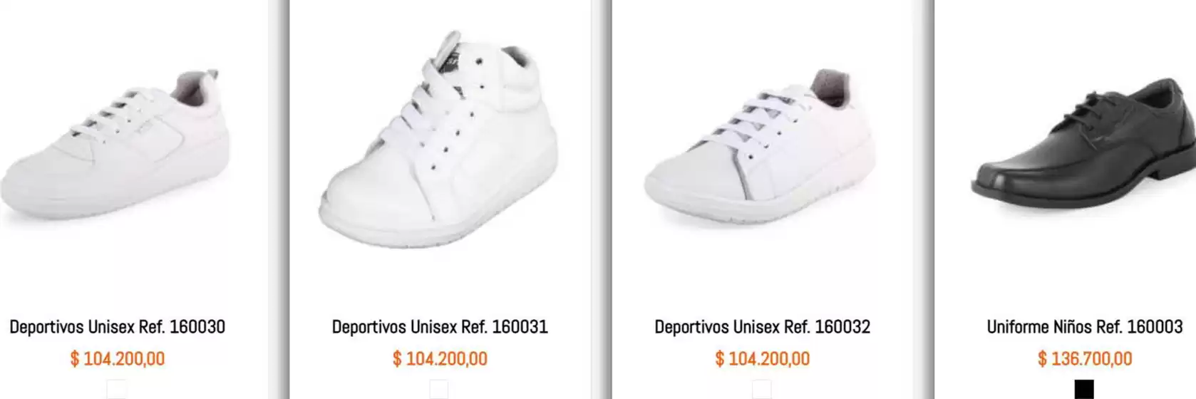The image size is (1196, 399).
Task: Select the white color swatch for Ref. 160031
Action: pos(439,390)
